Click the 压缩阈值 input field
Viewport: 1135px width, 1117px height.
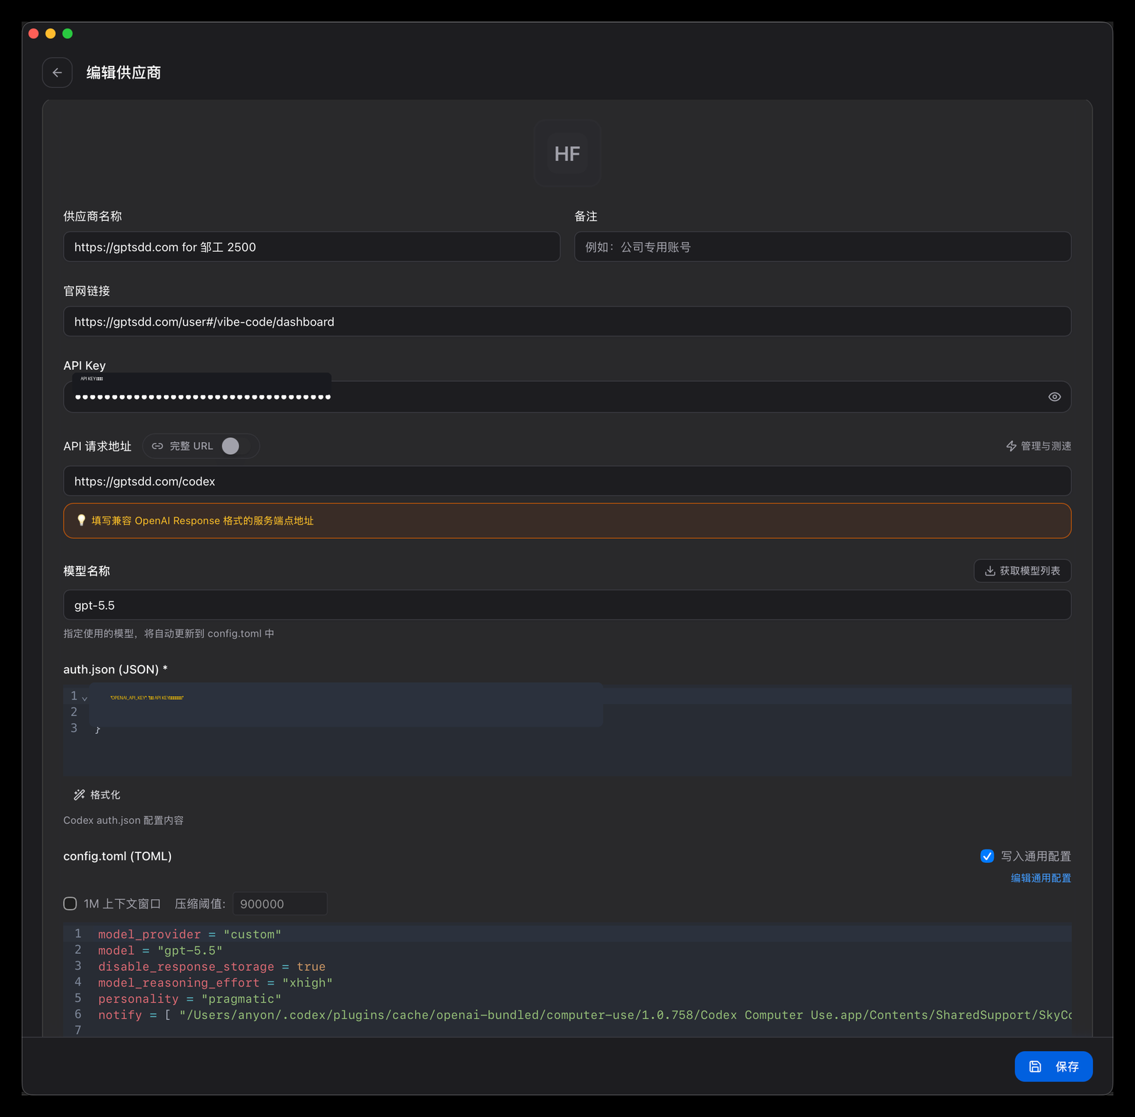tap(279, 903)
